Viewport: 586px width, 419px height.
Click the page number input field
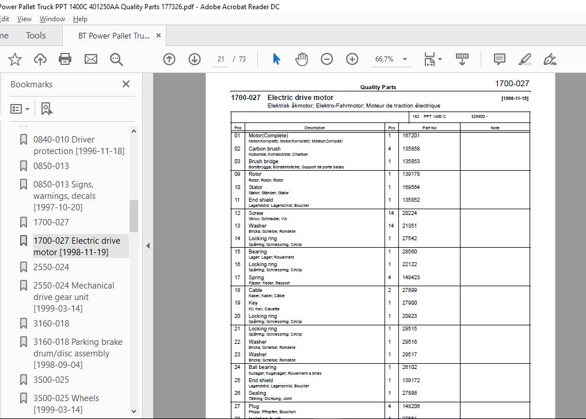221,59
